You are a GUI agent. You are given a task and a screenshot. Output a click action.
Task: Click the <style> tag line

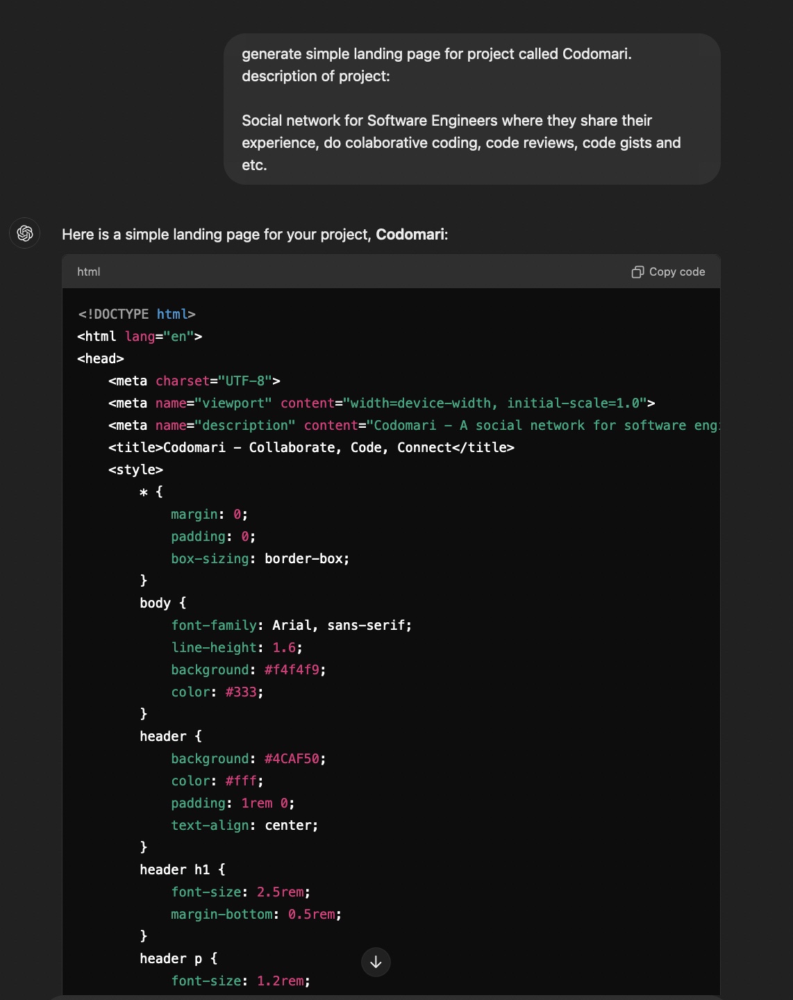click(x=135, y=469)
